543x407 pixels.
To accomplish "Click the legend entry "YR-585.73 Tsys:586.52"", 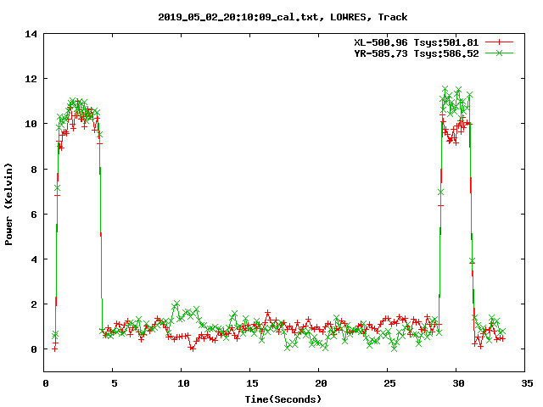I will point(417,53).
